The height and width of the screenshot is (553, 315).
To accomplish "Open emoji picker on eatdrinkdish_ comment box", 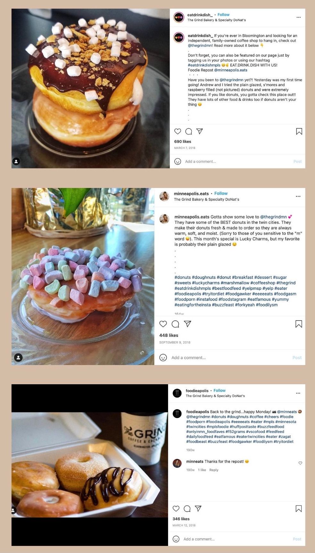I will tap(178, 161).
